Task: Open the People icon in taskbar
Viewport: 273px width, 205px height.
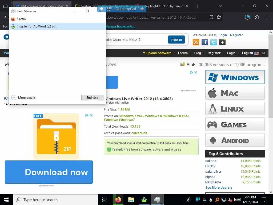Action: click(188, 200)
